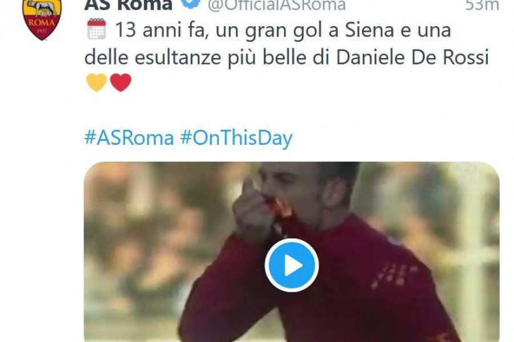Viewport: 514px width, 342px height.
Task: Open the tweet via its 53m timestamp
Action: click(x=482, y=5)
